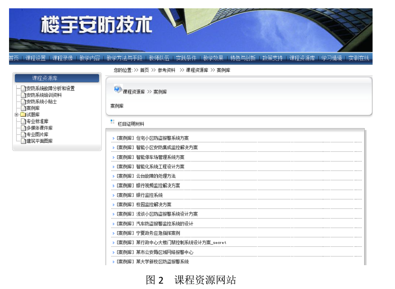The width and height of the screenshot is (395, 289).
Task: Open 安防系统培训资料 in the sidebar tree
Action: [x=44, y=95]
